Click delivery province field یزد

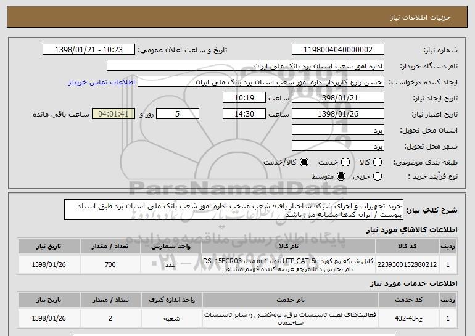pos(338,130)
